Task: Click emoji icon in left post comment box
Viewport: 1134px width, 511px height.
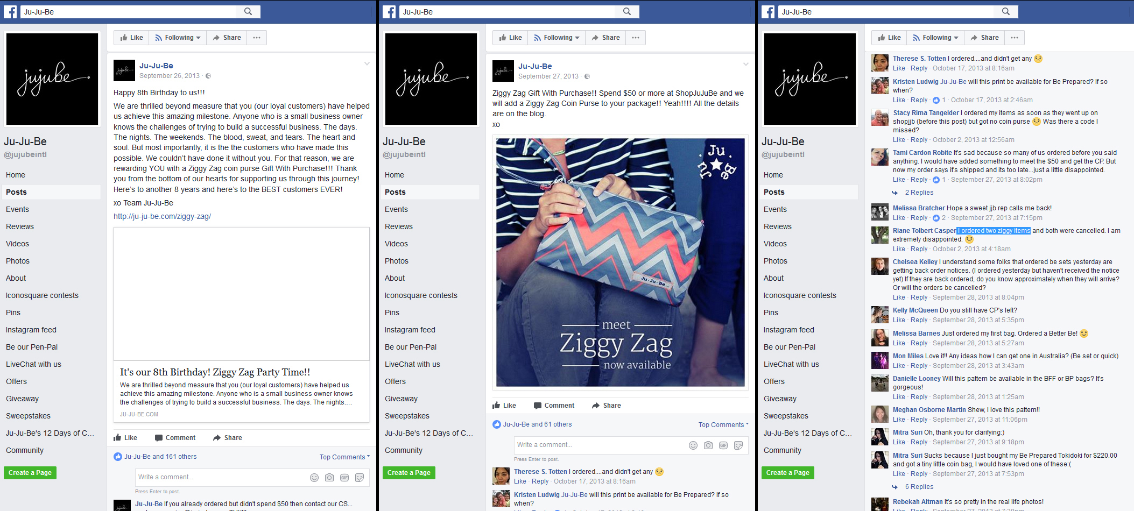Action: click(x=314, y=477)
